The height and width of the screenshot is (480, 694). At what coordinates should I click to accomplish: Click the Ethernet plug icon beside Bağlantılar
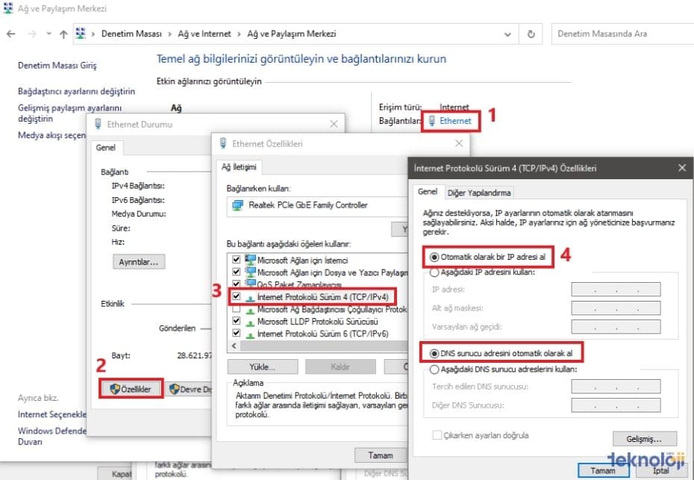click(x=432, y=121)
